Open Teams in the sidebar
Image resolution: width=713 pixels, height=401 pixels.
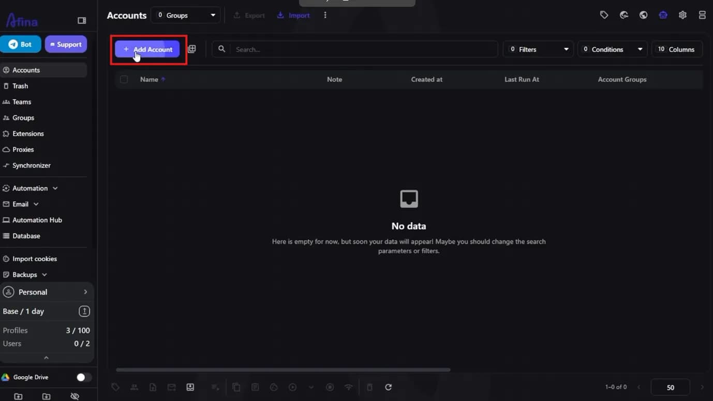tap(43, 102)
